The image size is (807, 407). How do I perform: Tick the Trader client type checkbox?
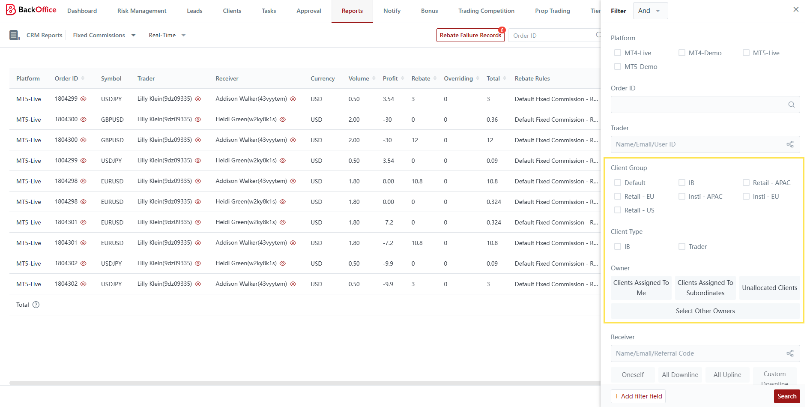682,246
